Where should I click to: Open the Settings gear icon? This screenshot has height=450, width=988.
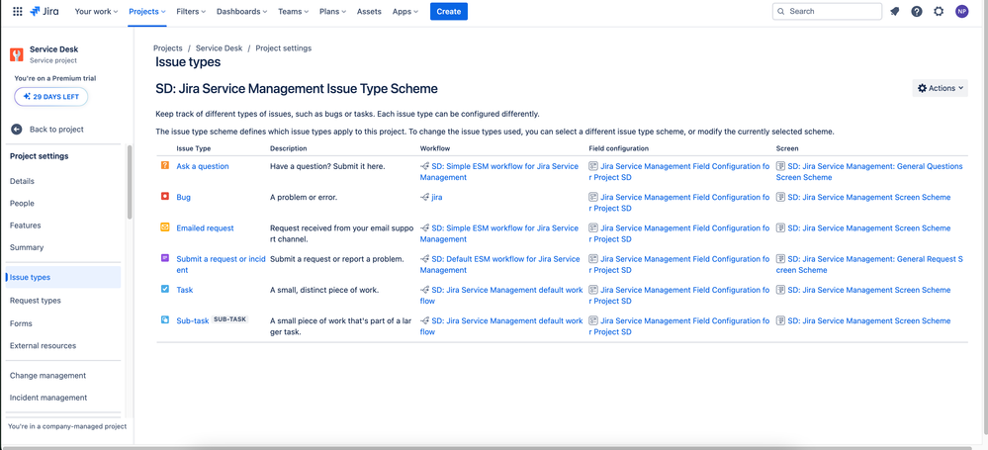[939, 11]
